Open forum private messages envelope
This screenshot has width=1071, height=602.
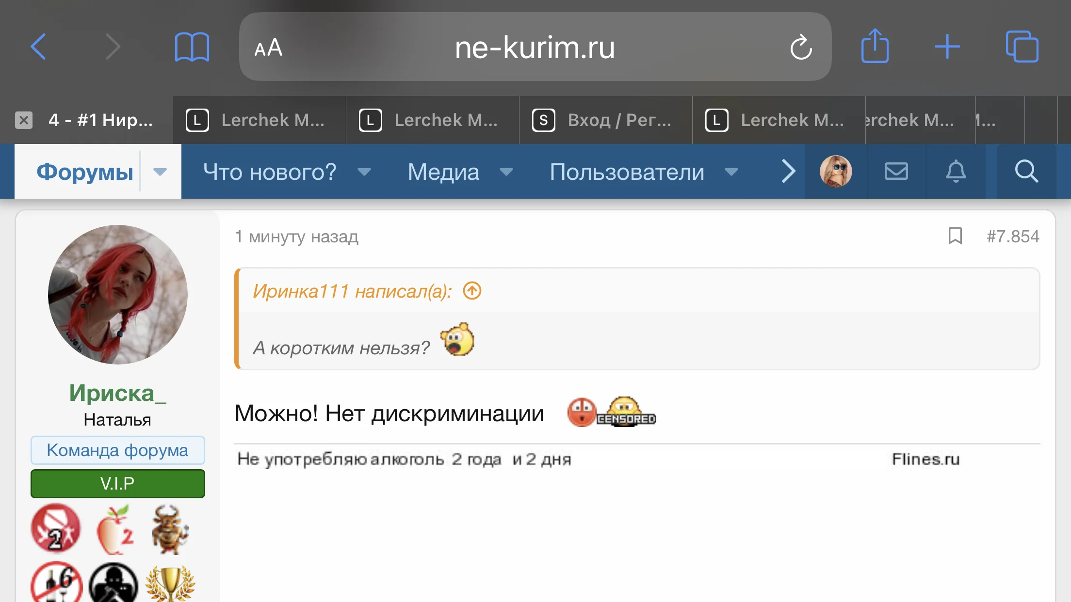coord(896,171)
